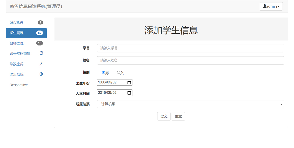294x148 pixels.
Task: Click the refresh icon beside 账号密码重置
Action: coord(41,53)
